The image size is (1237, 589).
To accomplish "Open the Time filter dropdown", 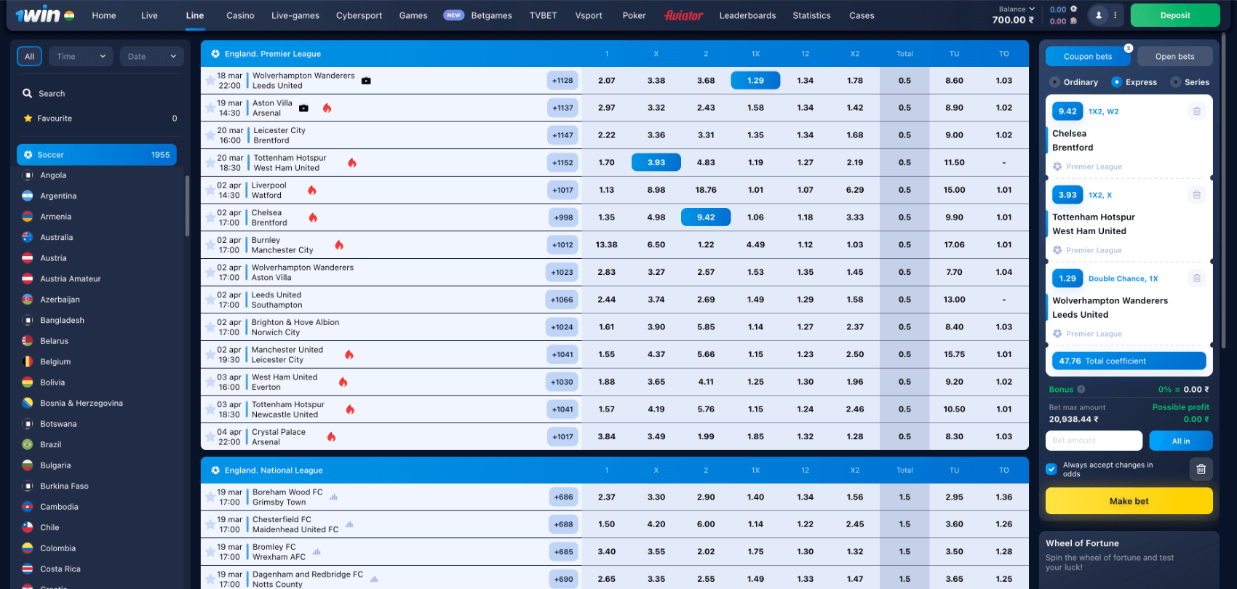I will coord(81,56).
